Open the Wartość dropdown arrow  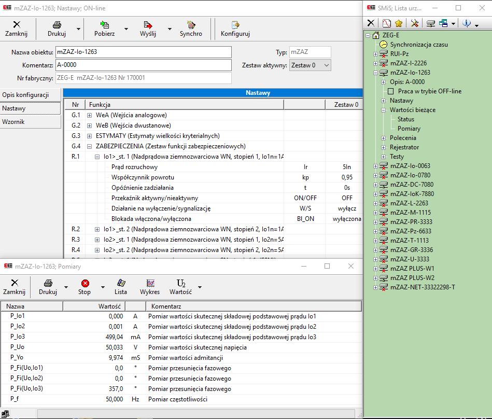tap(200, 287)
